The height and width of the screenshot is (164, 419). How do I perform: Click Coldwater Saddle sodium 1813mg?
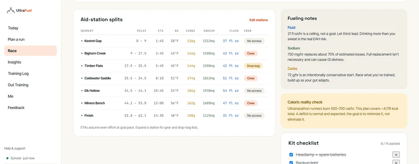209,78
